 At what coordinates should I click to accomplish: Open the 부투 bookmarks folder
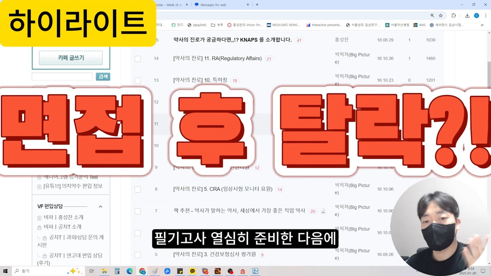(x=217, y=25)
